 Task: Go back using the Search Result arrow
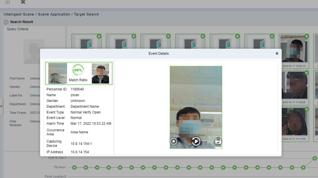(x=6, y=22)
